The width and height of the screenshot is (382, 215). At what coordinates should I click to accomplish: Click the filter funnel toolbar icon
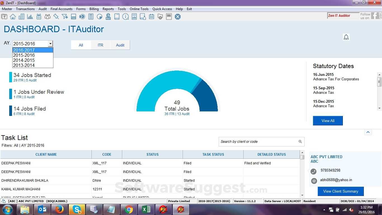65,17
